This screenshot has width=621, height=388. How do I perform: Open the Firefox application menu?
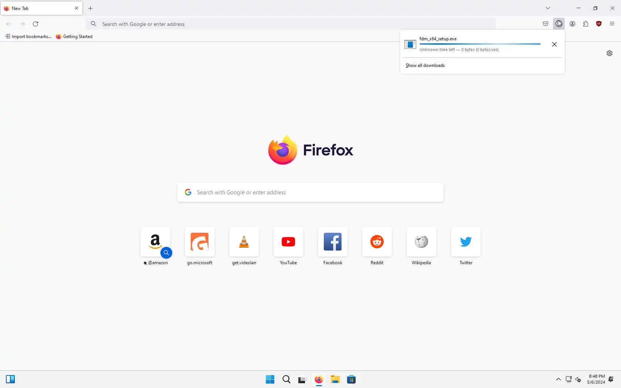[612, 24]
